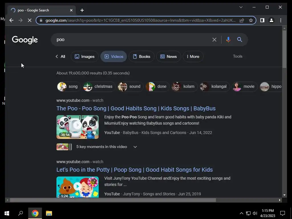Filter results by 'movie' chip

(244, 86)
